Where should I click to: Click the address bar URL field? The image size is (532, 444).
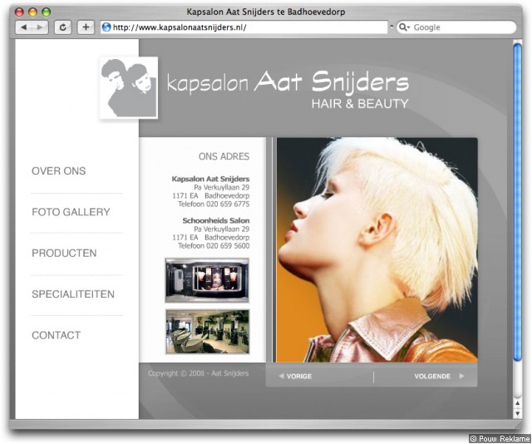click(x=244, y=27)
